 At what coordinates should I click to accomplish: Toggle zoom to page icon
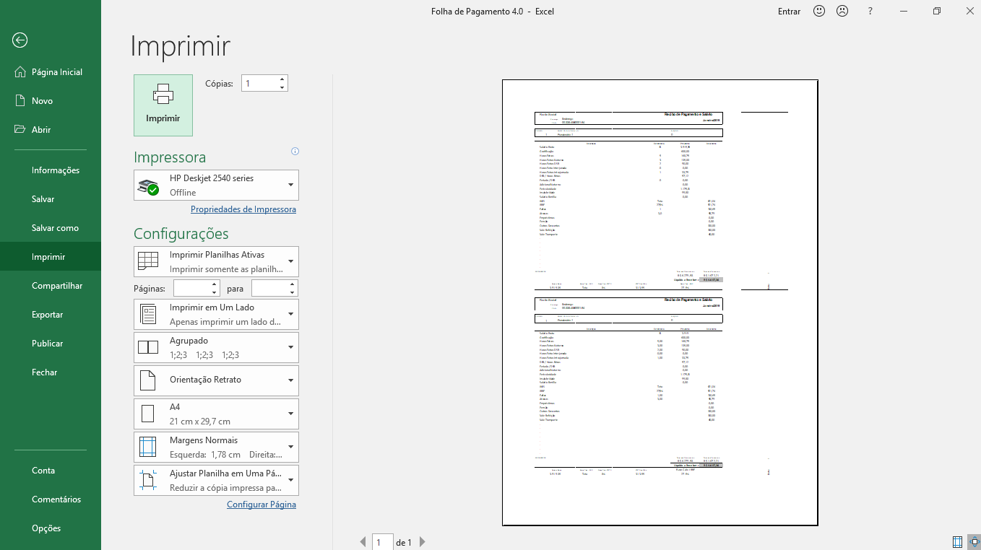click(974, 542)
